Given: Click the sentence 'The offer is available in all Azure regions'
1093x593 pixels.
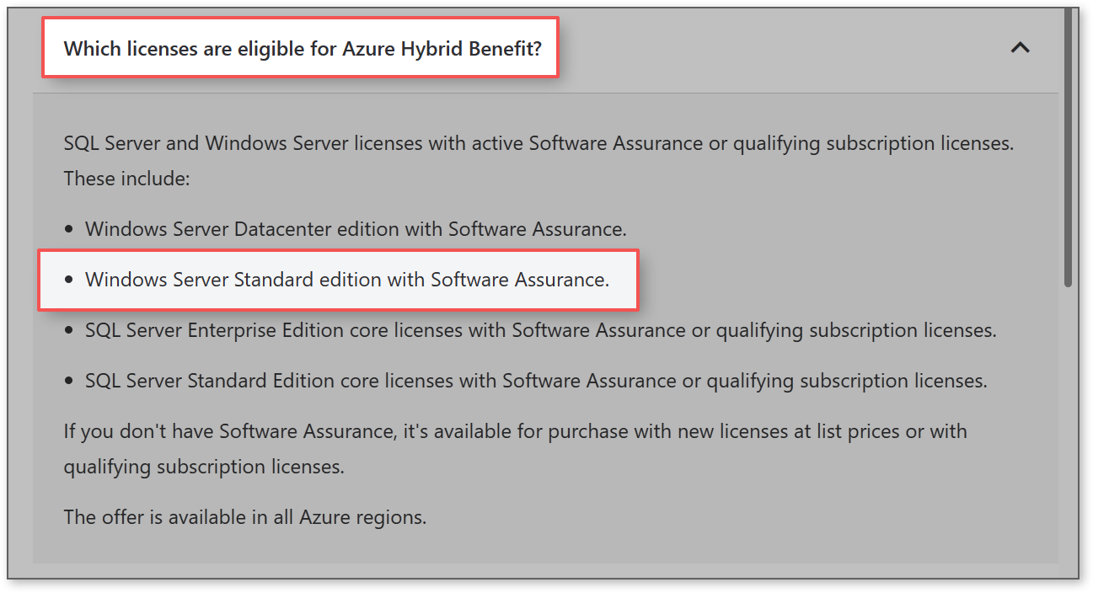Looking at the screenshot, I should 245,516.
